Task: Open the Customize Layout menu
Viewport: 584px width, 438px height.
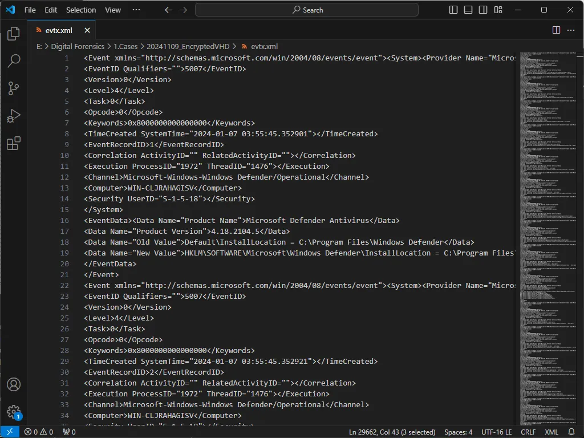Action: click(498, 10)
